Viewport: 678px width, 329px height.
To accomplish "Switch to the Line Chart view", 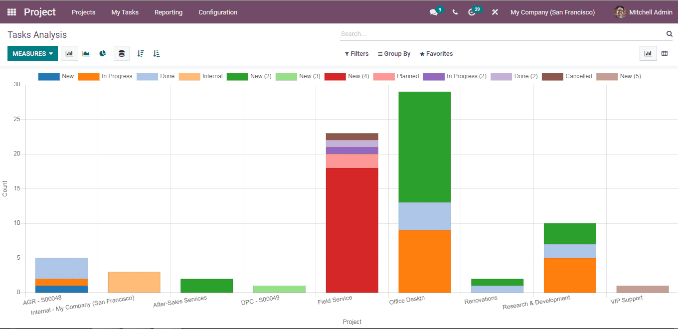I will [x=86, y=53].
